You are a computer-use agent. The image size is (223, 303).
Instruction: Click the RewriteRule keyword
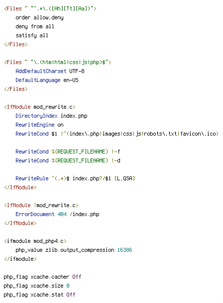point(32,178)
